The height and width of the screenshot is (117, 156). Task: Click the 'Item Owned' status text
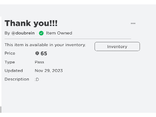pos(59,33)
